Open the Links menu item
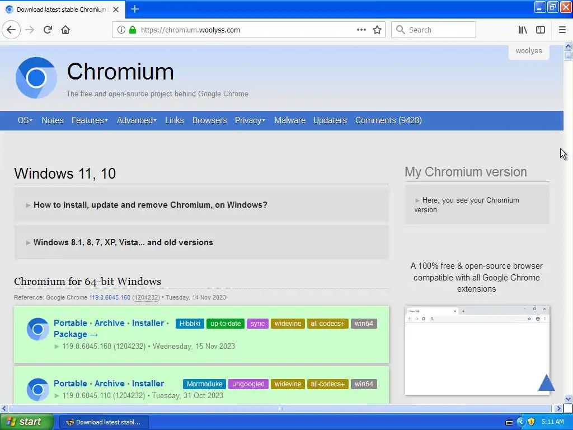 pos(175,120)
